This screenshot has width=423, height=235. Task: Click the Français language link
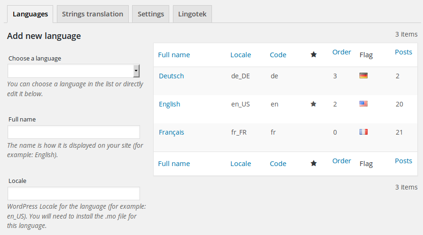point(171,132)
